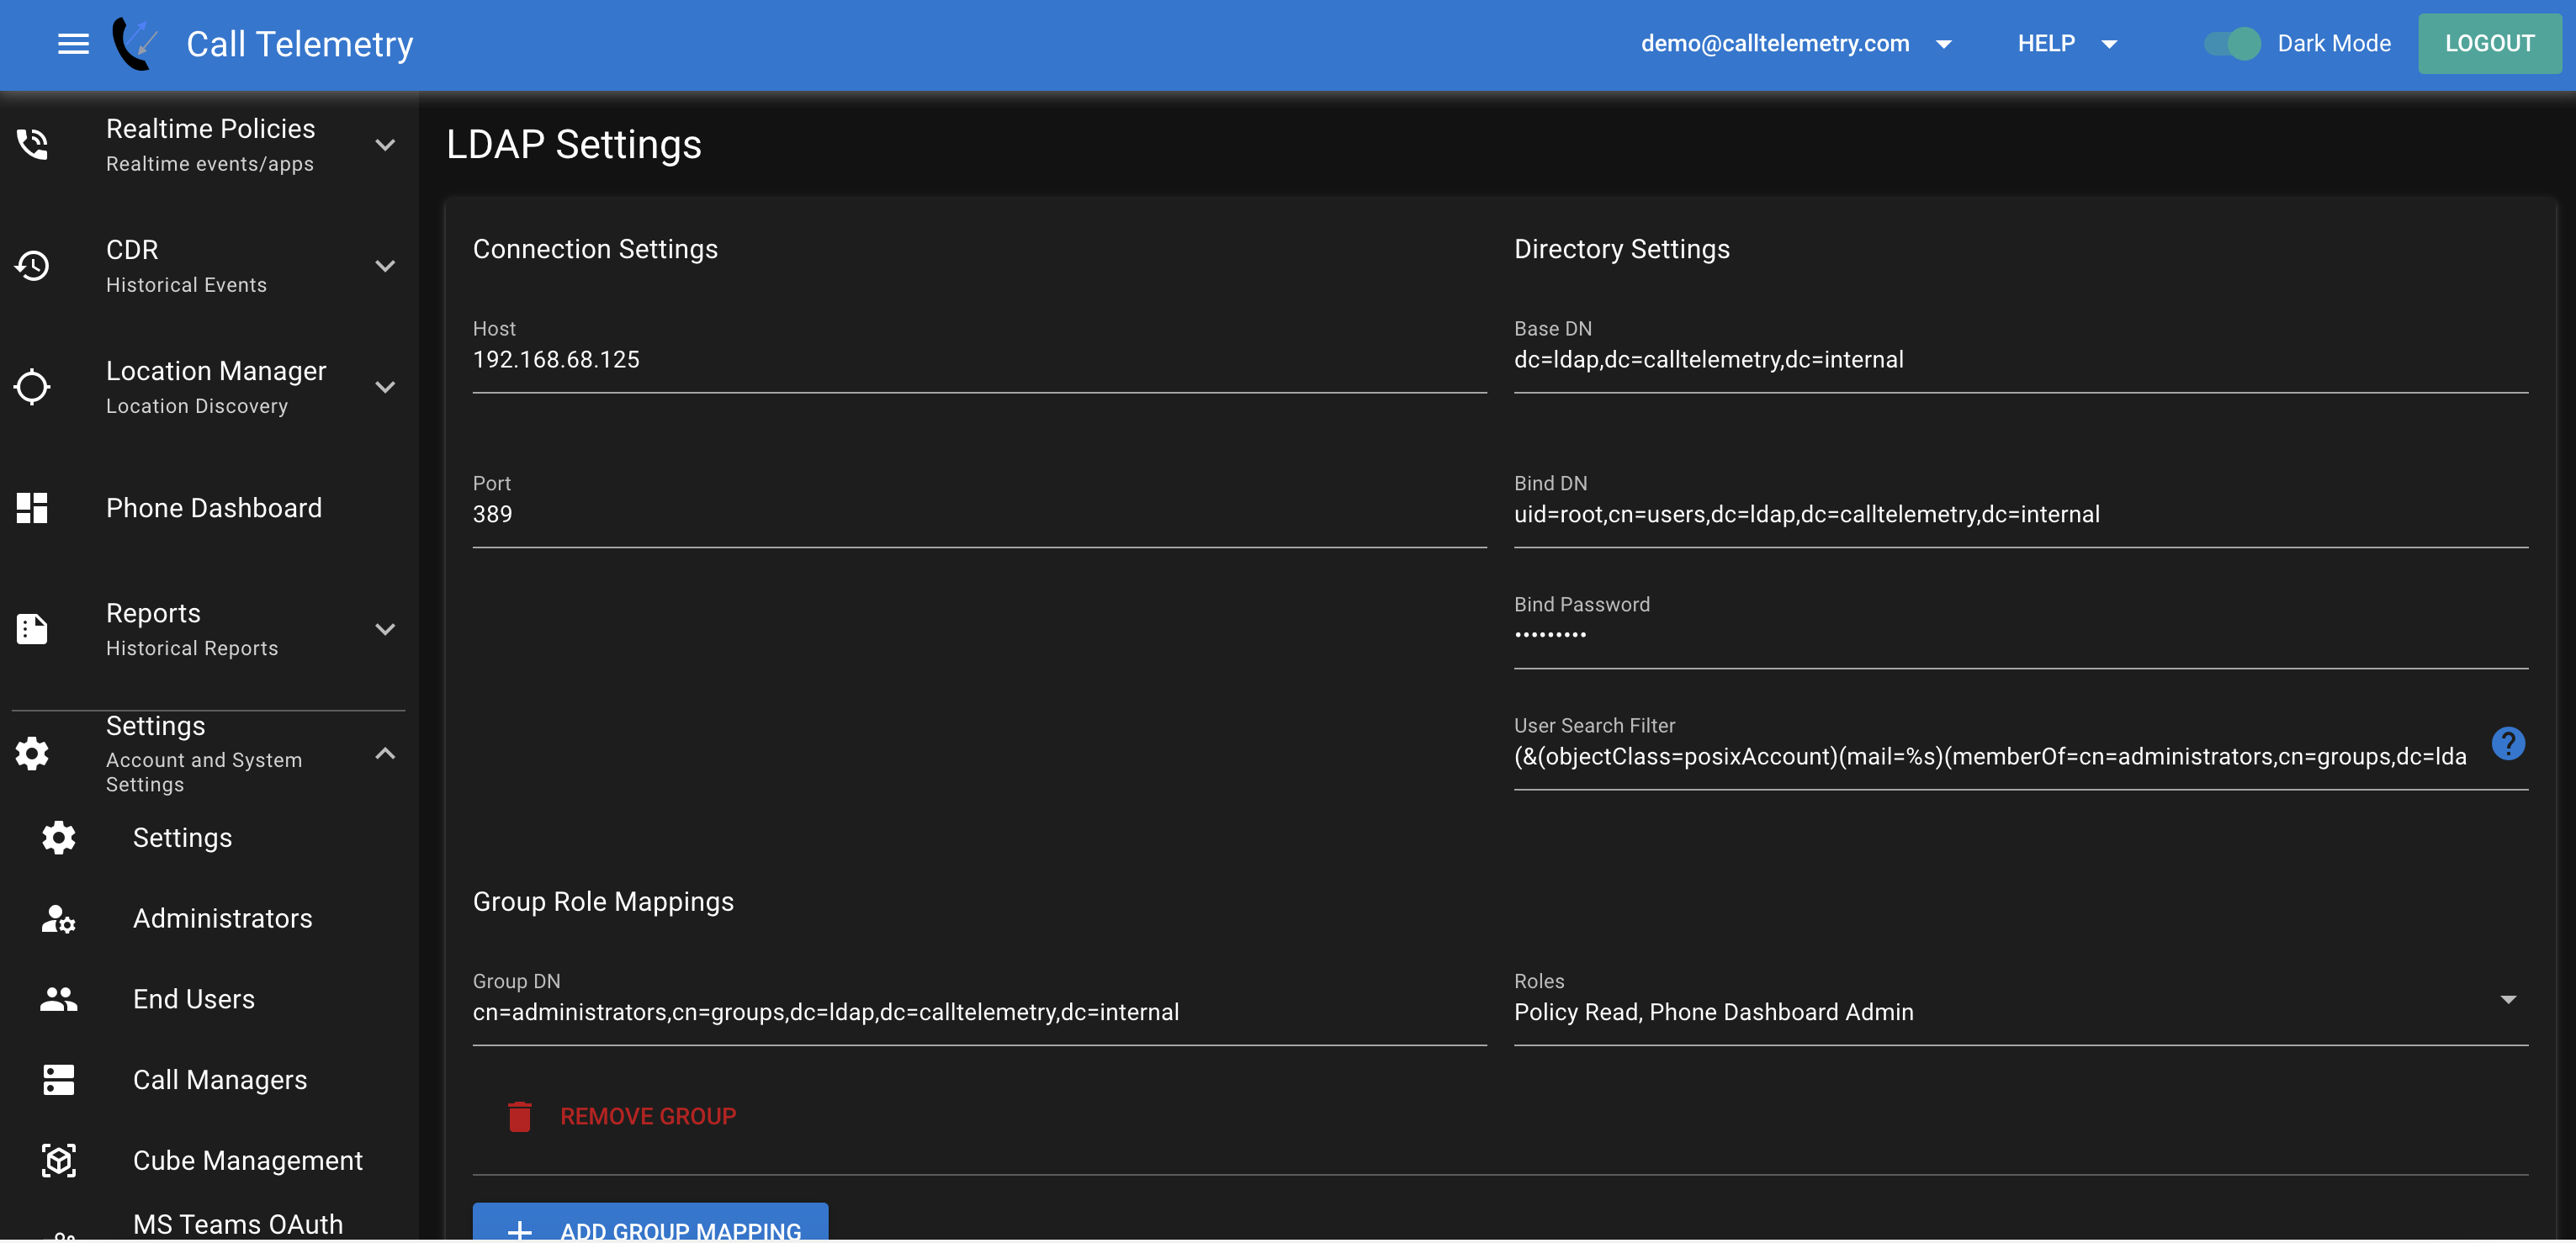The height and width of the screenshot is (1243, 2576).
Task: Click ADD GROUP MAPPING button
Action: [x=650, y=1224]
